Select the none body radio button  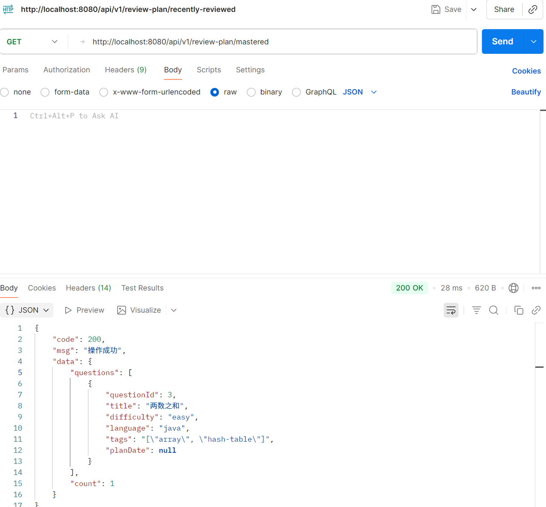point(5,92)
